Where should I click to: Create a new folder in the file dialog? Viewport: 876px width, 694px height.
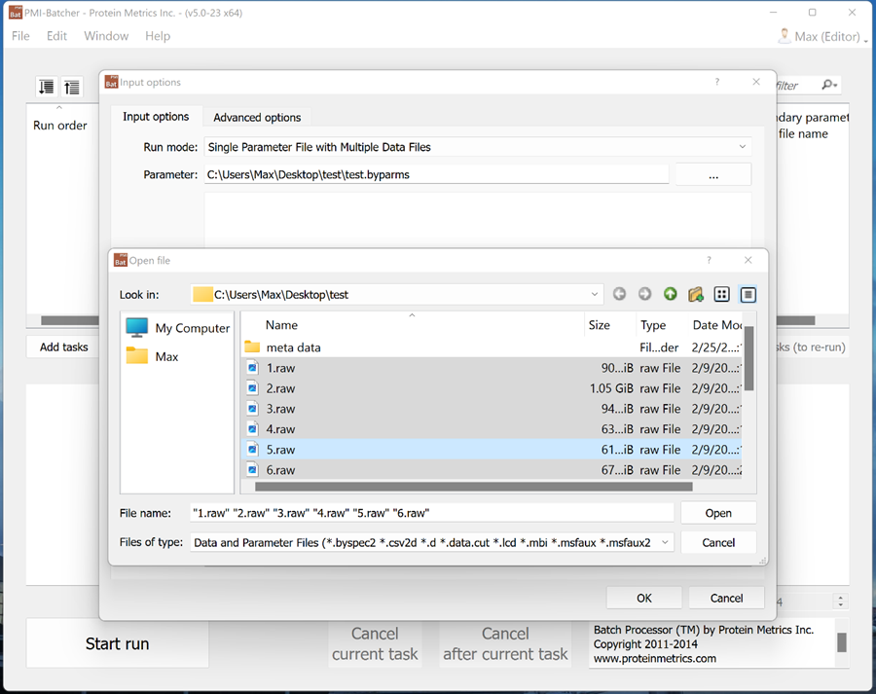695,294
